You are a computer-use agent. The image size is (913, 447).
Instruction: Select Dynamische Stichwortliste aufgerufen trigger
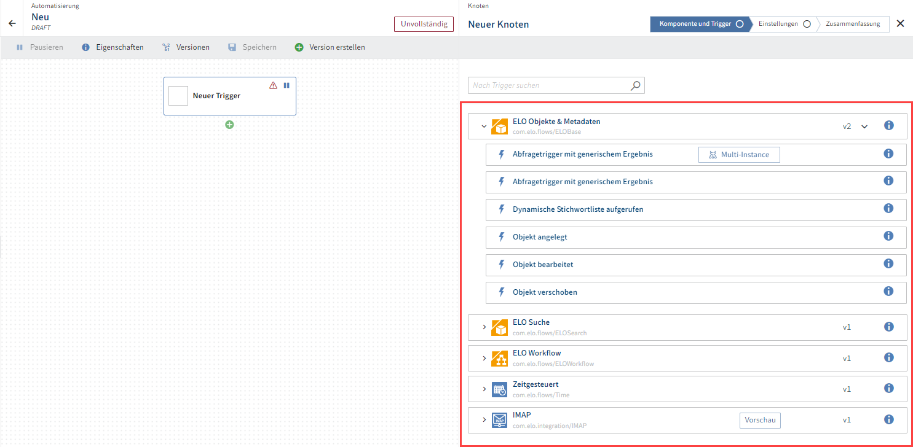[696, 209]
